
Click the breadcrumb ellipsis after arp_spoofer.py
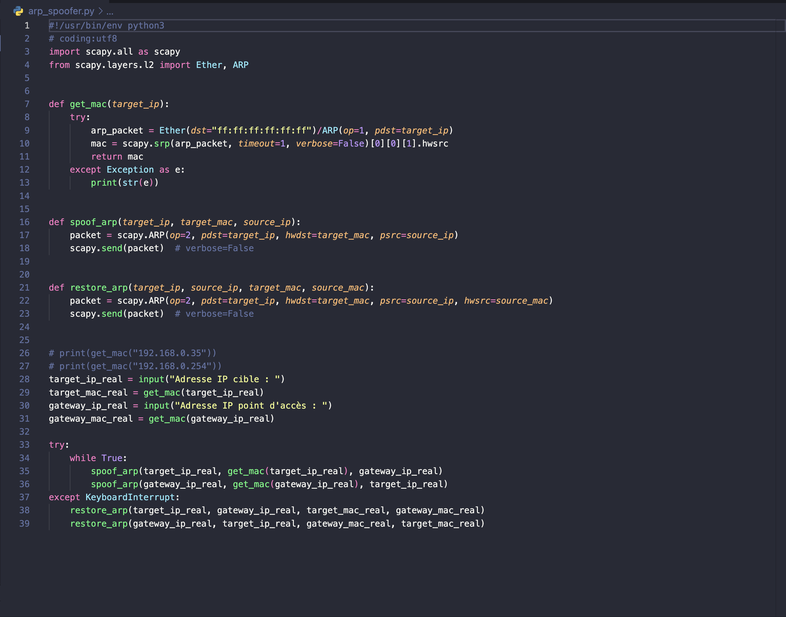coord(110,12)
